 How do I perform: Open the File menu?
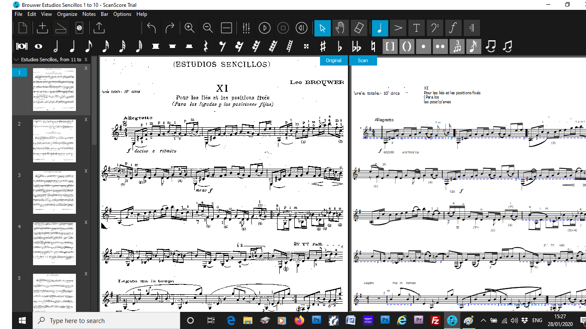pyautogui.click(x=18, y=14)
